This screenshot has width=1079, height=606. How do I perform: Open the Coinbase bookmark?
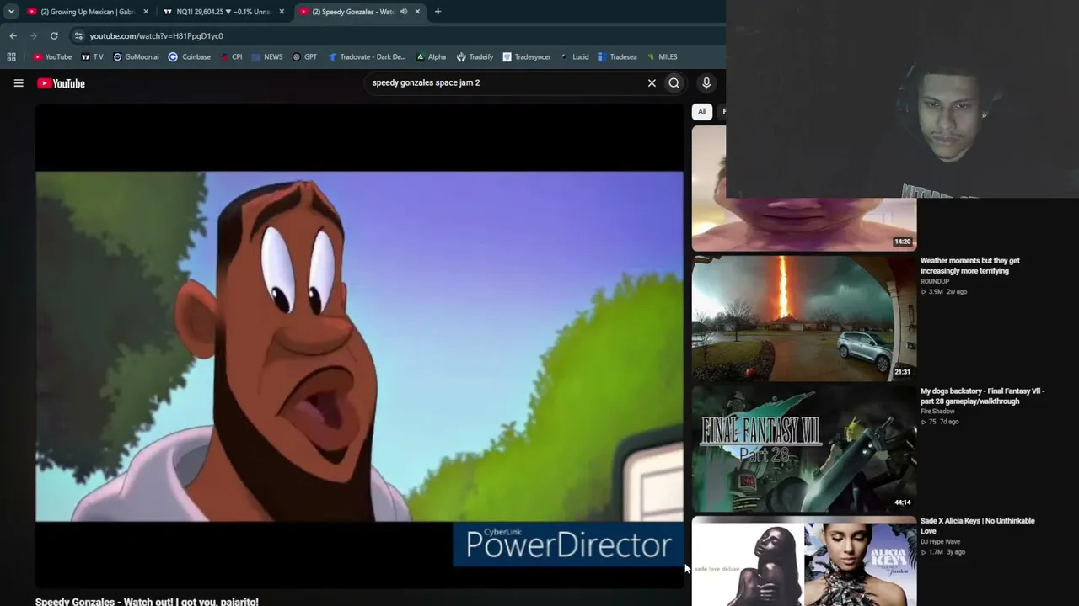[190, 57]
